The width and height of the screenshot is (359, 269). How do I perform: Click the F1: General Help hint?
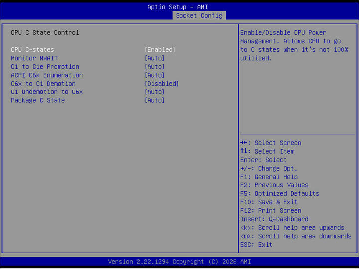point(269,177)
